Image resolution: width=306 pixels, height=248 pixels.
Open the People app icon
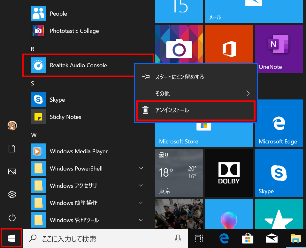tap(38, 13)
